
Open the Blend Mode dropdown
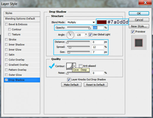click(x=81, y=22)
